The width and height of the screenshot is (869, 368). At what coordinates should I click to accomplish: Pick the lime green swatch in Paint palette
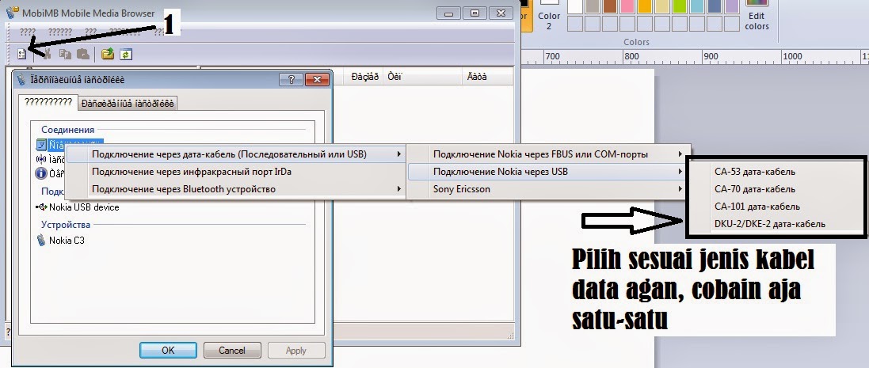pos(680,6)
